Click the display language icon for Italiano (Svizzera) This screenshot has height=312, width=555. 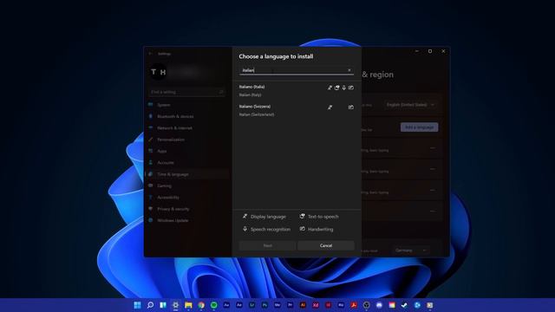[330, 107]
